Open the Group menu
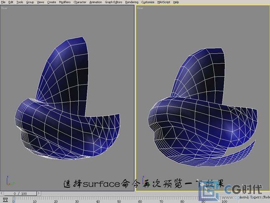This screenshot has height=203, width=270. tap(30, 2)
